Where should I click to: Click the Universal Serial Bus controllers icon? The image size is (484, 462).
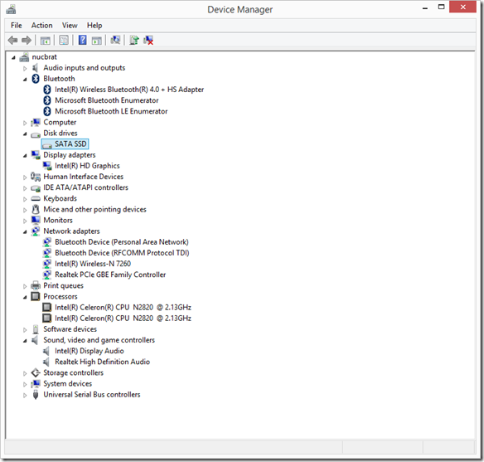pyautogui.click(x=36, y=395)
